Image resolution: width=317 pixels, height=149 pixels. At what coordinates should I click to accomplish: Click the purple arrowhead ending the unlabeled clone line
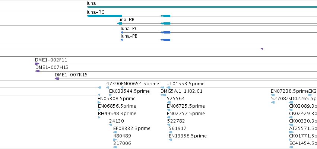[262, 49]
